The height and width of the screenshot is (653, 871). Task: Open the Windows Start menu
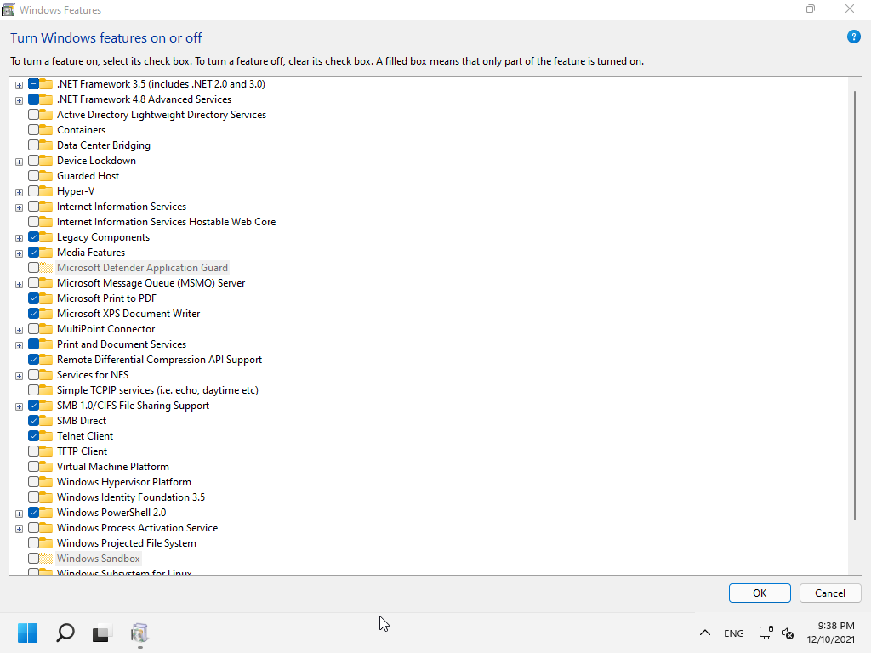tap(28, 633)
